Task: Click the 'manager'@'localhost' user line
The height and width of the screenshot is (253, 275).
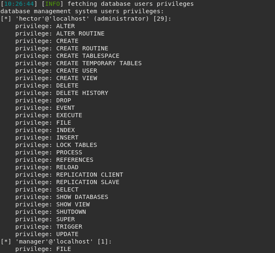Action: pos(56,241)
